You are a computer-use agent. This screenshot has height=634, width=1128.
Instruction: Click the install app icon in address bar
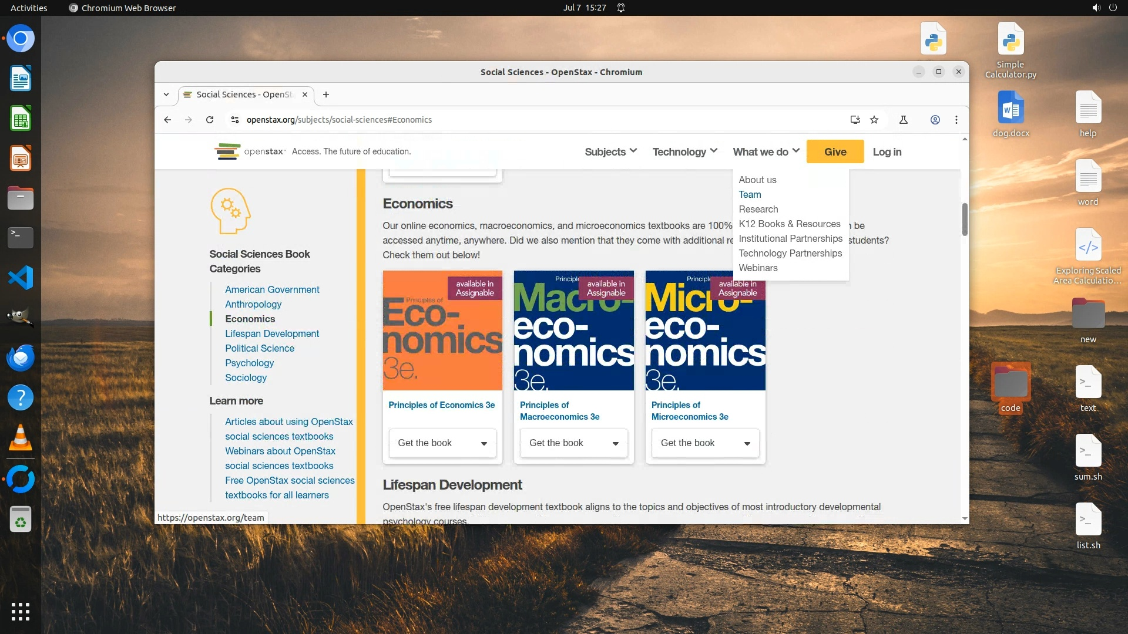pyautogui.click(x=855, y=120)
